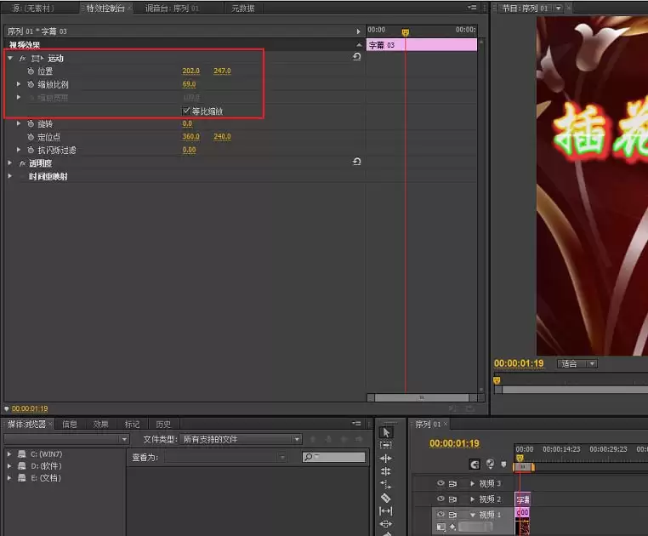Toggle visibility of track 视频 2
This screenshot has height=536, width=648.
pos(441,499)
